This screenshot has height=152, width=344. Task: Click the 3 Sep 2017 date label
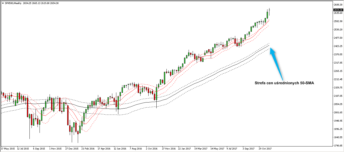248,149
